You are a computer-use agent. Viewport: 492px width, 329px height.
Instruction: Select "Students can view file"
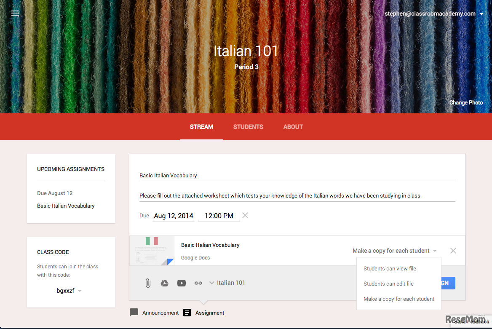point(390,268)
